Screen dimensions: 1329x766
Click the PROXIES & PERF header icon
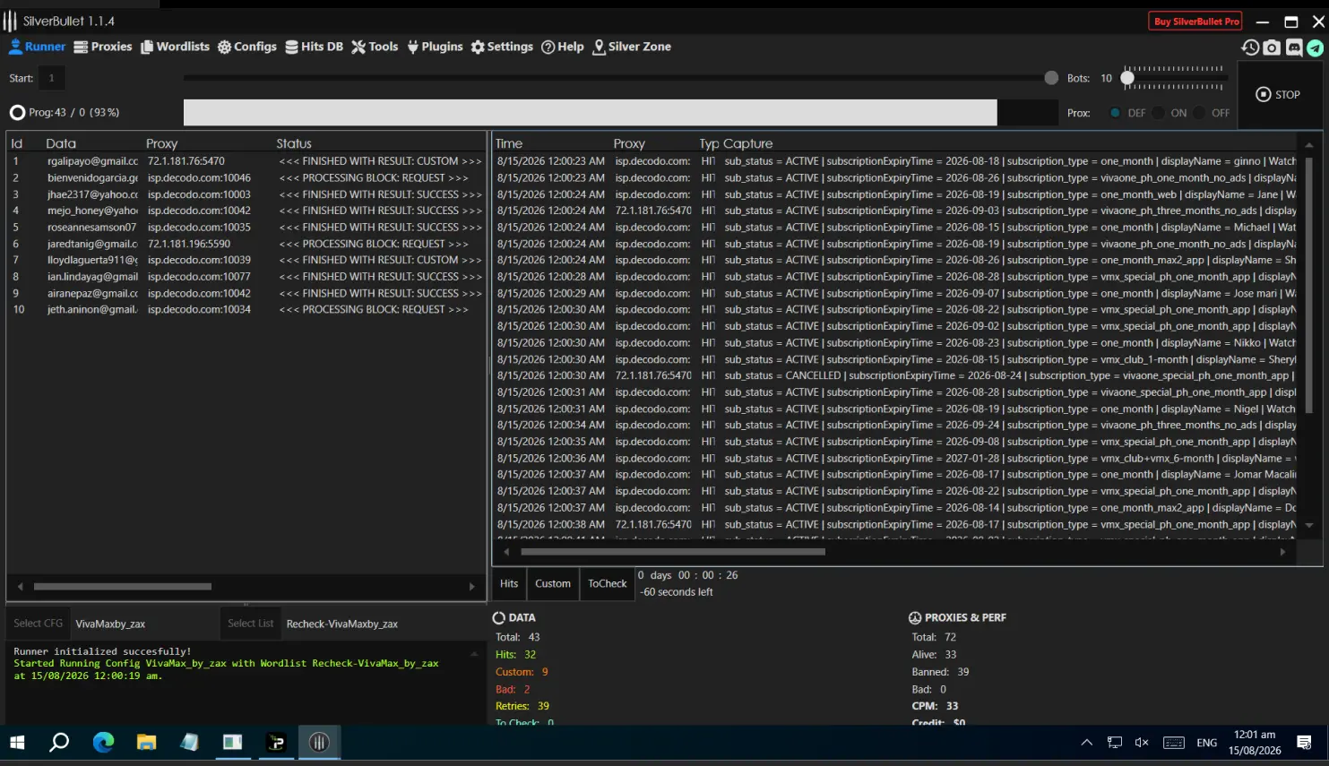click(x=915, y=618)
